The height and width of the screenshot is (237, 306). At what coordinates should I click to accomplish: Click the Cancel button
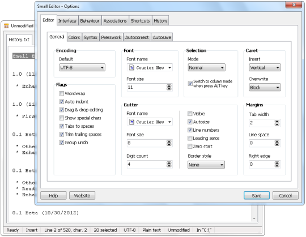tap(285, 196)
